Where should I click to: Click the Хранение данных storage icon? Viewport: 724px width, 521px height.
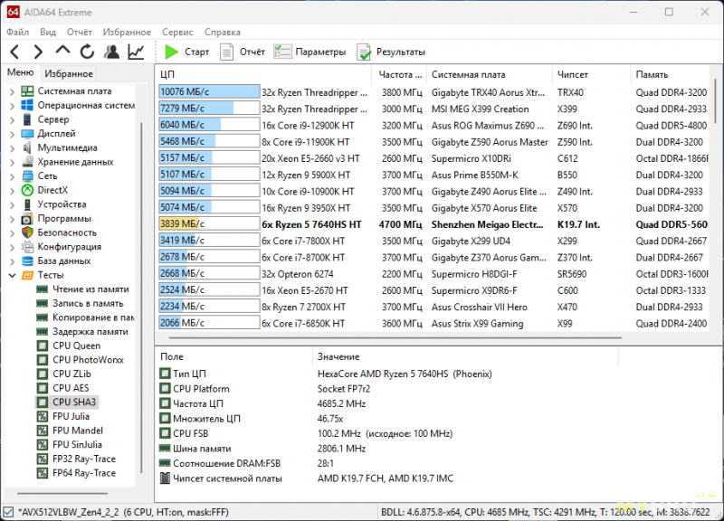(x=28, y=162)
